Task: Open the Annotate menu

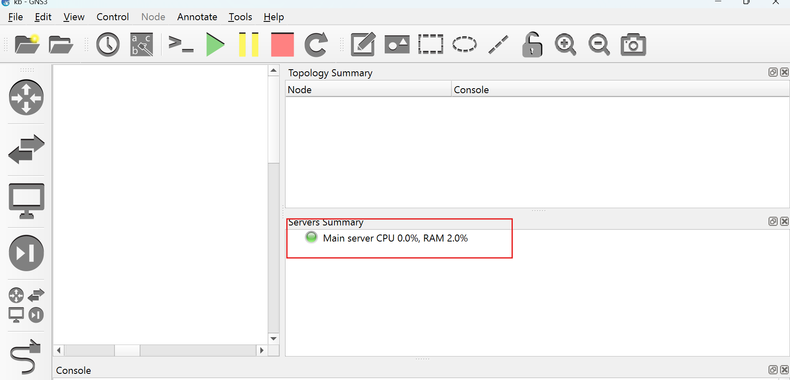Action: point(197,17)
